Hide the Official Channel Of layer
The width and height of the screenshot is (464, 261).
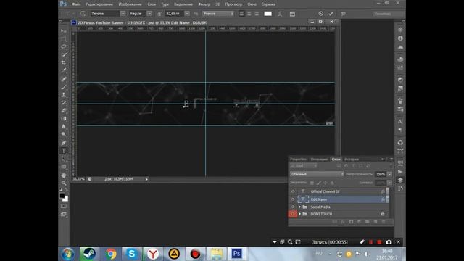293,191
